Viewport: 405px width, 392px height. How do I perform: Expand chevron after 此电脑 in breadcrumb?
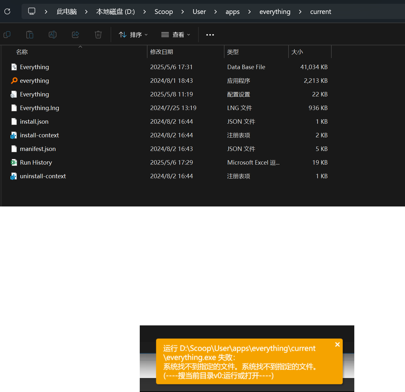click(x=86, y=12)
